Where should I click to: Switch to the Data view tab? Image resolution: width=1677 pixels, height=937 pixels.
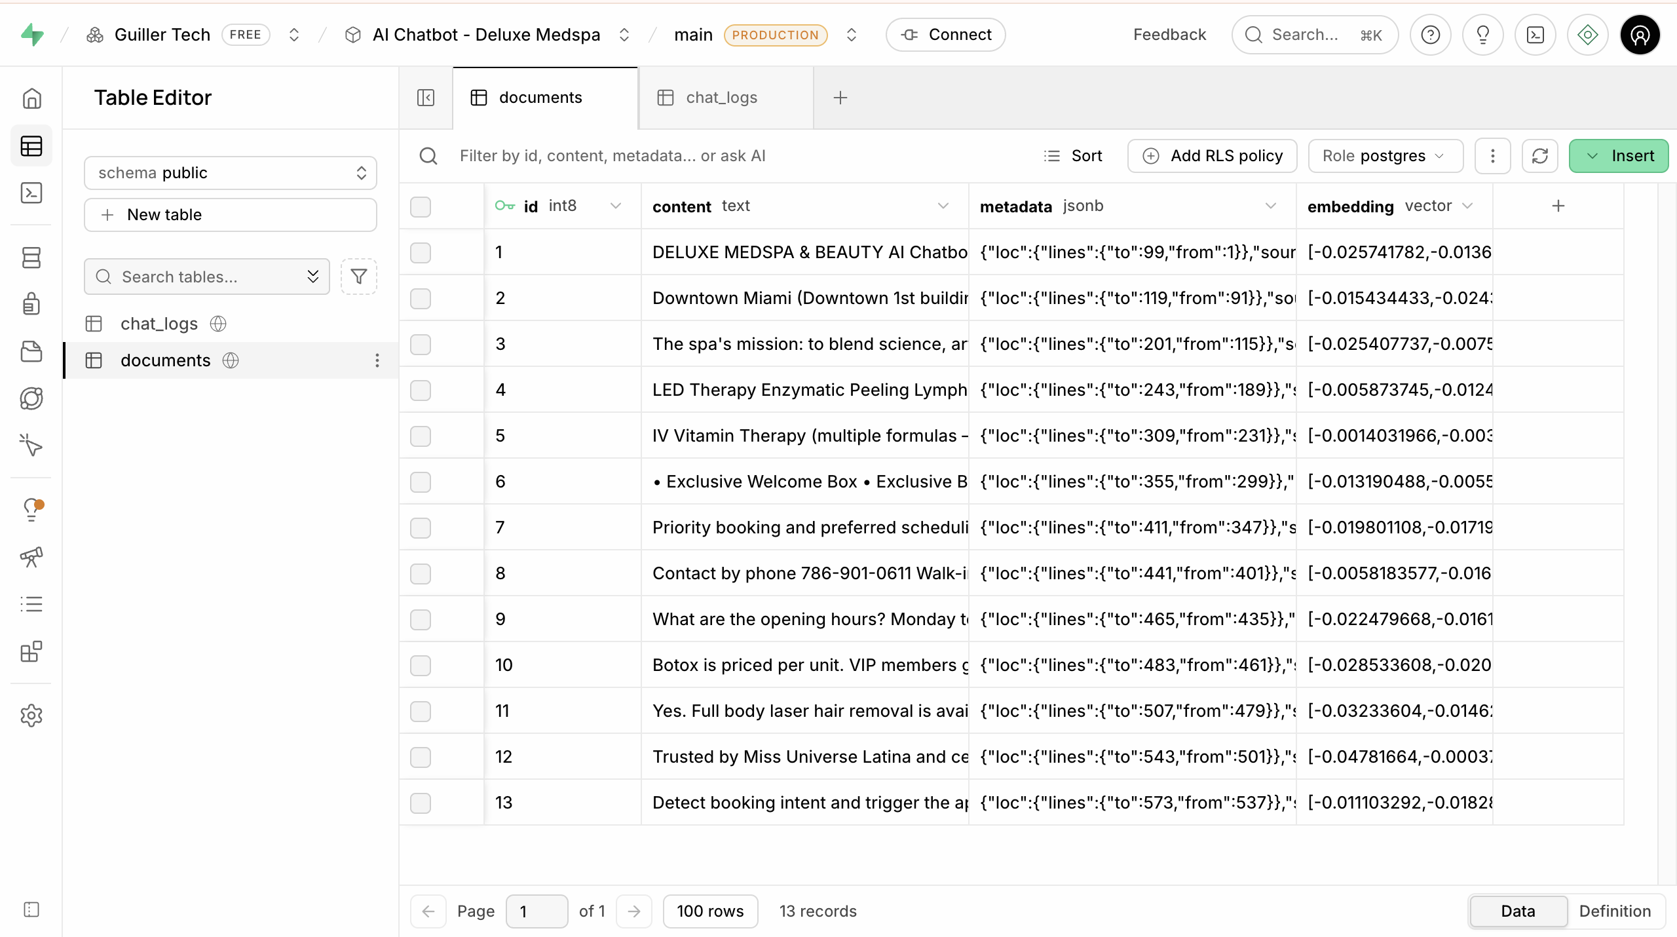pos(1518,911)
